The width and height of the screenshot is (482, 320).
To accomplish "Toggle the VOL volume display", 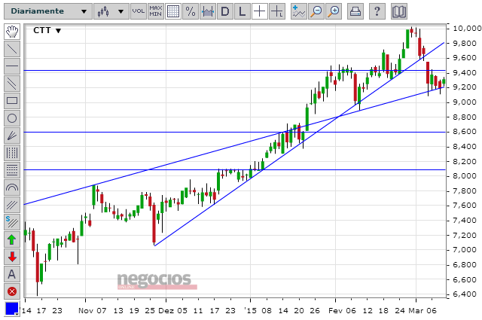I will 139,11.
